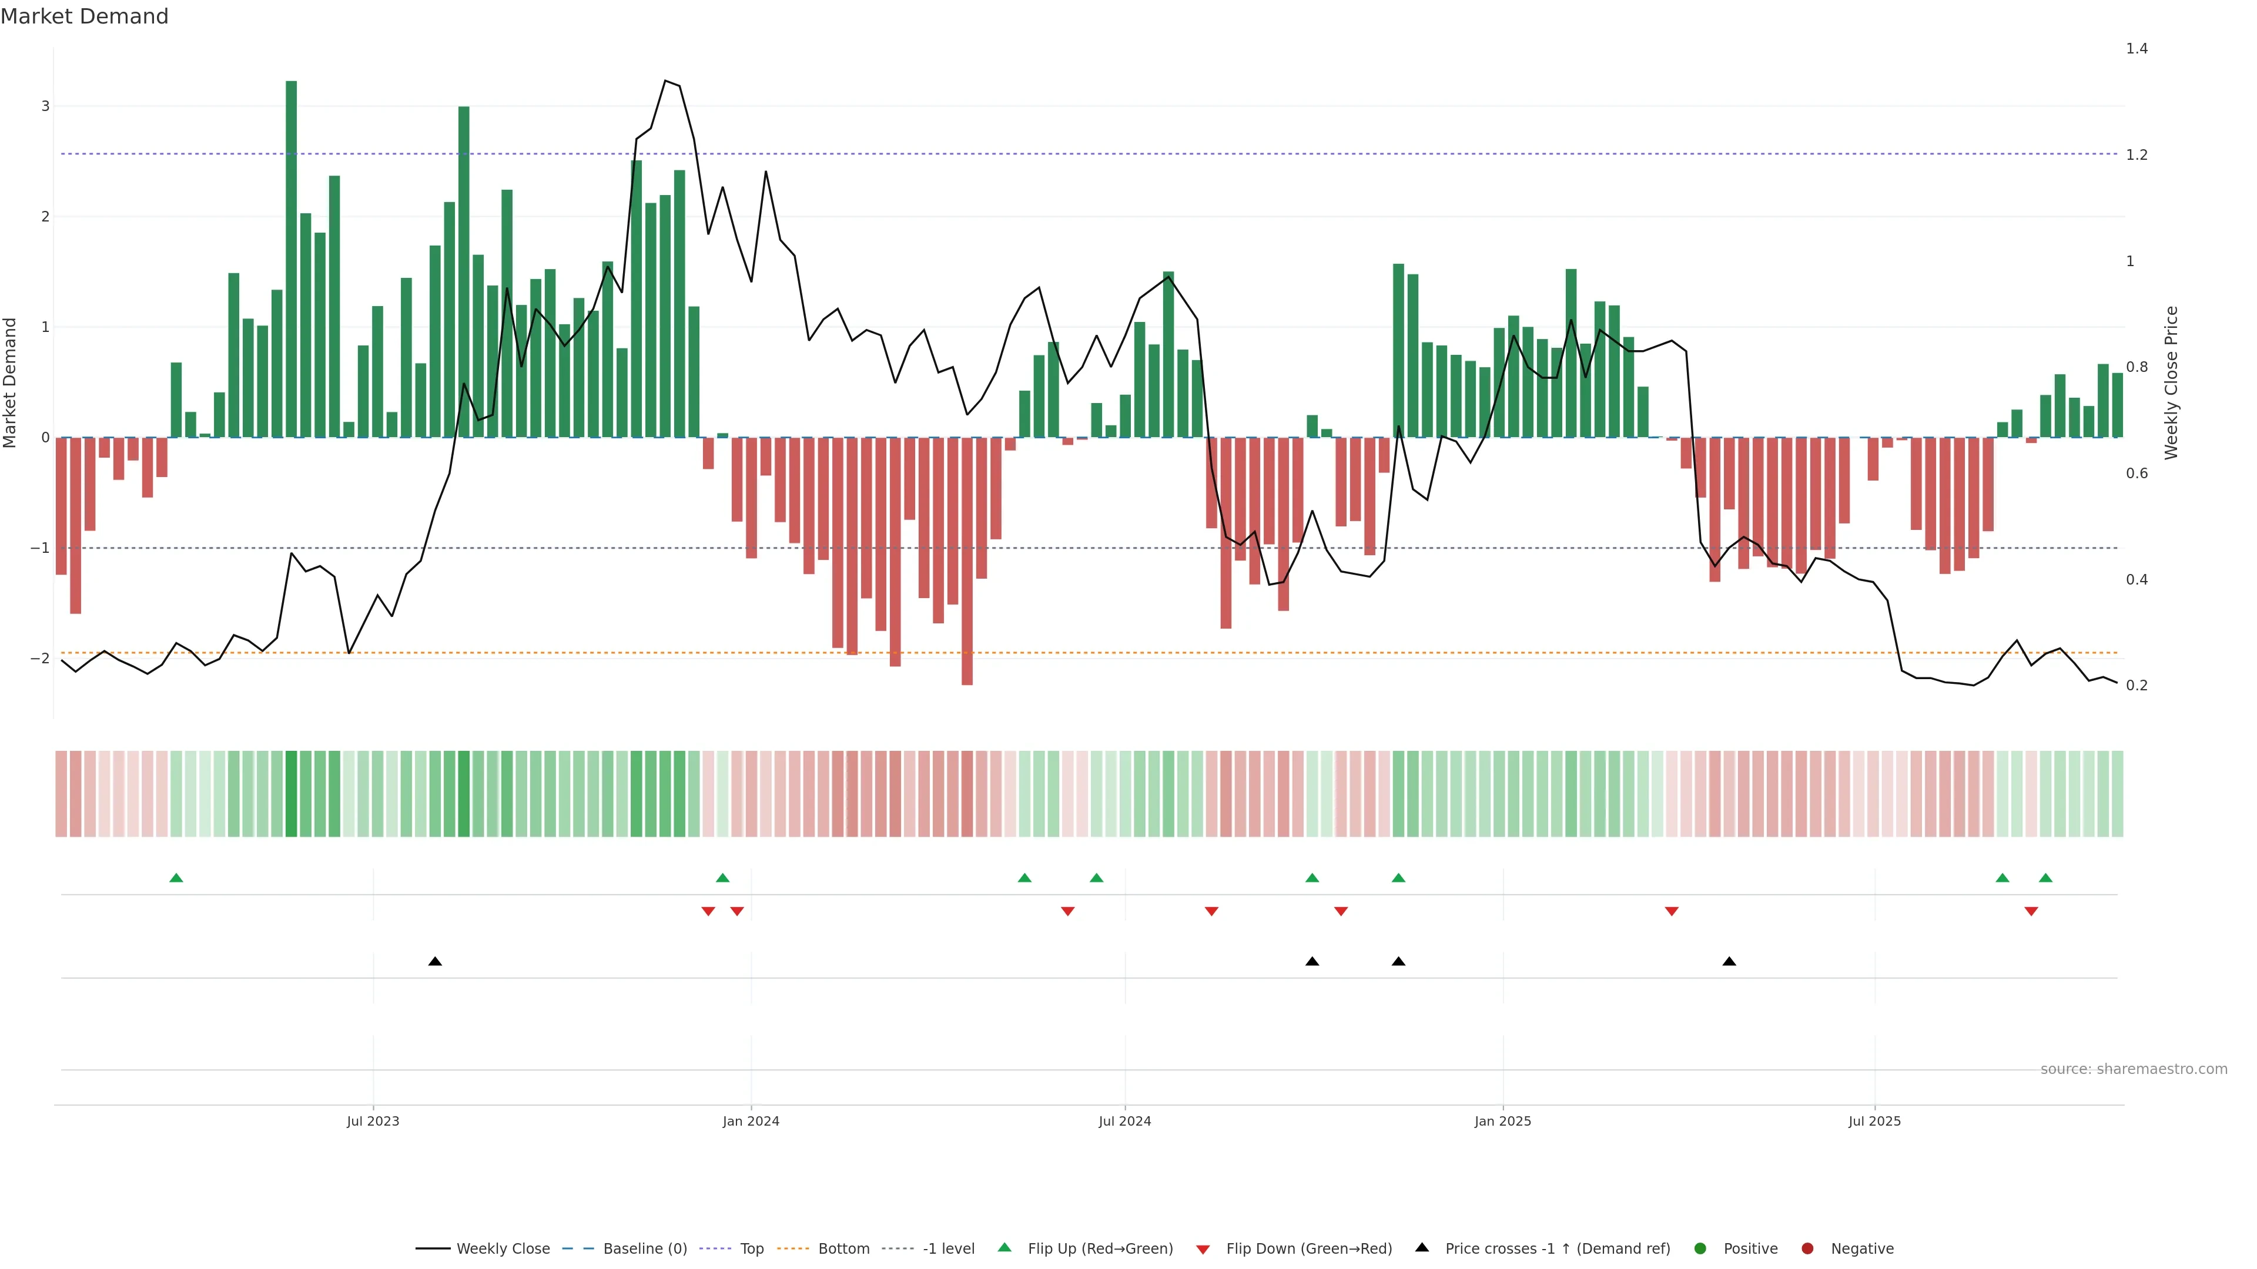Toggle the Weekly Close legend entry
This screenshot has width=2257, height=1269.
(503, 1248)
